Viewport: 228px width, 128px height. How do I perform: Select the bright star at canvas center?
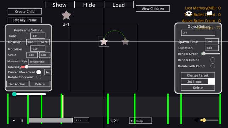(x=104, y=42)
